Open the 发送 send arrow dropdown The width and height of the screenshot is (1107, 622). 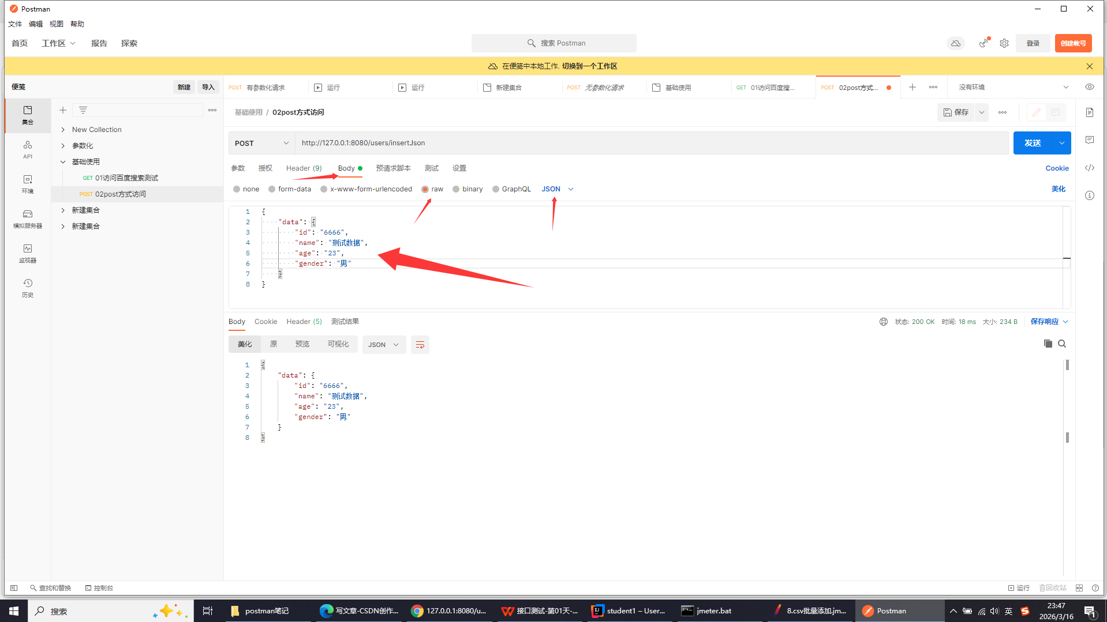pos(1062,143)
